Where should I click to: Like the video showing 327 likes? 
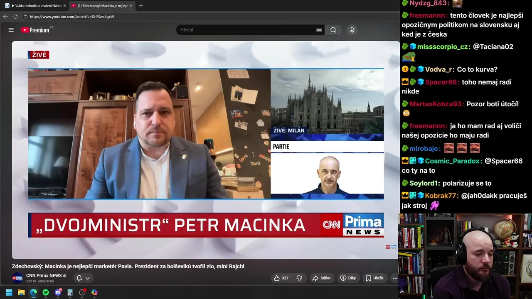[281, 278]
